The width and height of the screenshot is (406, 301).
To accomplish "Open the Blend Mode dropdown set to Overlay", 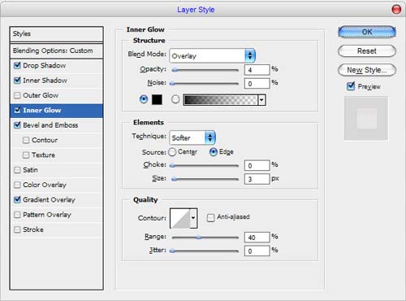I will [x=213, y=55].
